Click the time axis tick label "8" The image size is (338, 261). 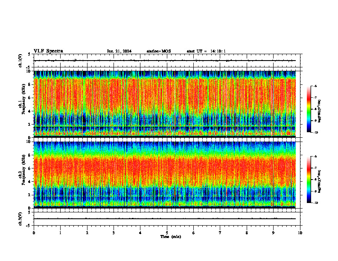point(247,233)
